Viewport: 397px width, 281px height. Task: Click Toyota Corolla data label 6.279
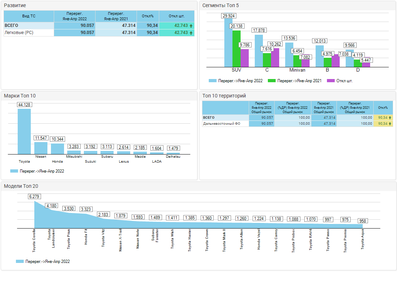[35, 196]
